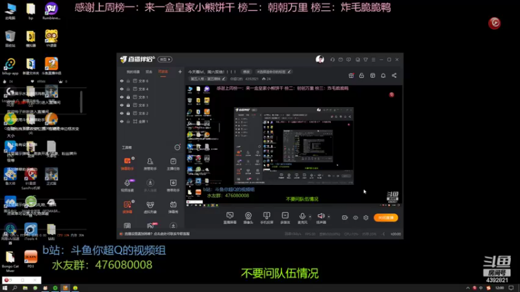This screenshot has width=520, height=292.
Task: Open the layout panel icon above the preview
Action: tap(372, 75)
